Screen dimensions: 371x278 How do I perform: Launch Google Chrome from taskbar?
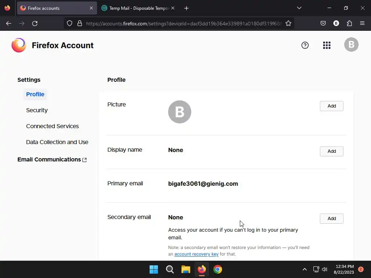[x=218, y=269]
